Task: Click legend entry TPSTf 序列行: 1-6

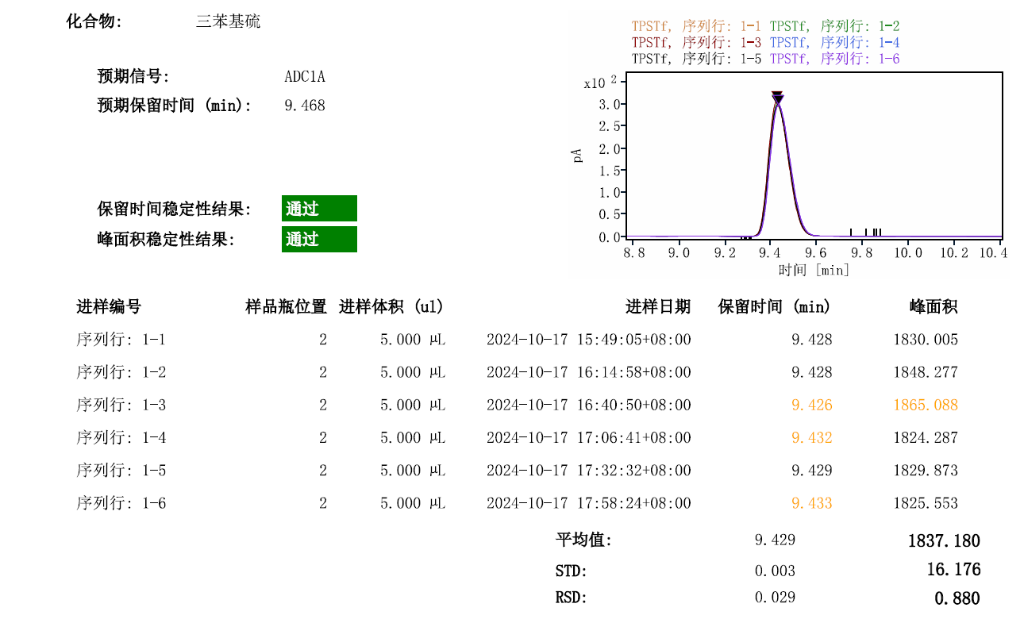Action: 834,59
